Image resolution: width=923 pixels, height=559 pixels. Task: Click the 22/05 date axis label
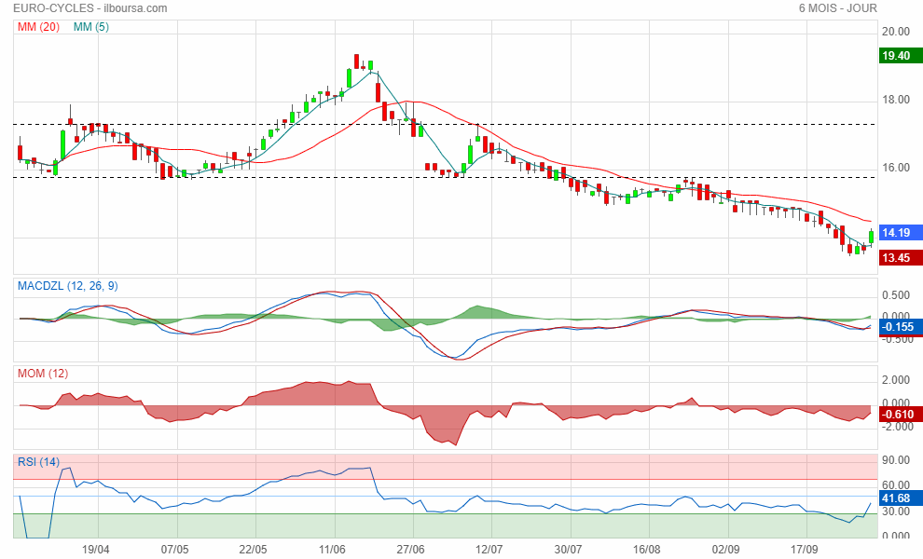(x=253, y=549)
